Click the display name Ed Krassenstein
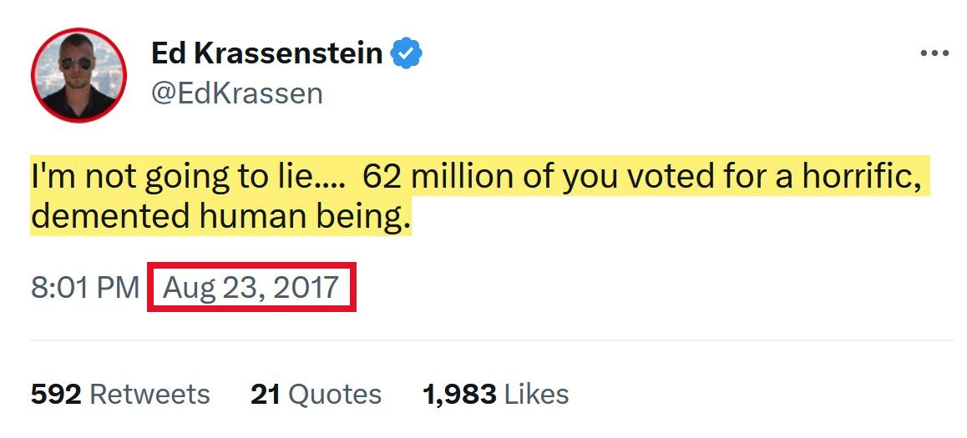967x438 pixels. point(267,54)
